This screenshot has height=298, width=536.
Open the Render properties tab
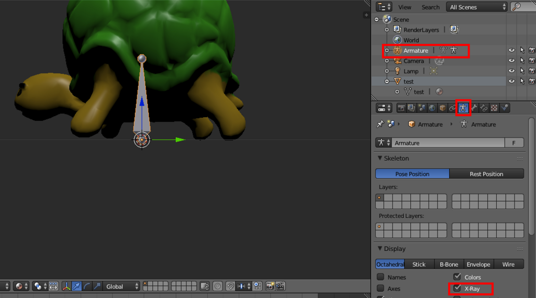coord(401,108)
